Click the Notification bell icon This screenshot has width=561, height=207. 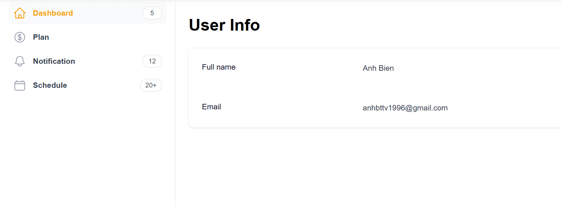pos(20,61)
